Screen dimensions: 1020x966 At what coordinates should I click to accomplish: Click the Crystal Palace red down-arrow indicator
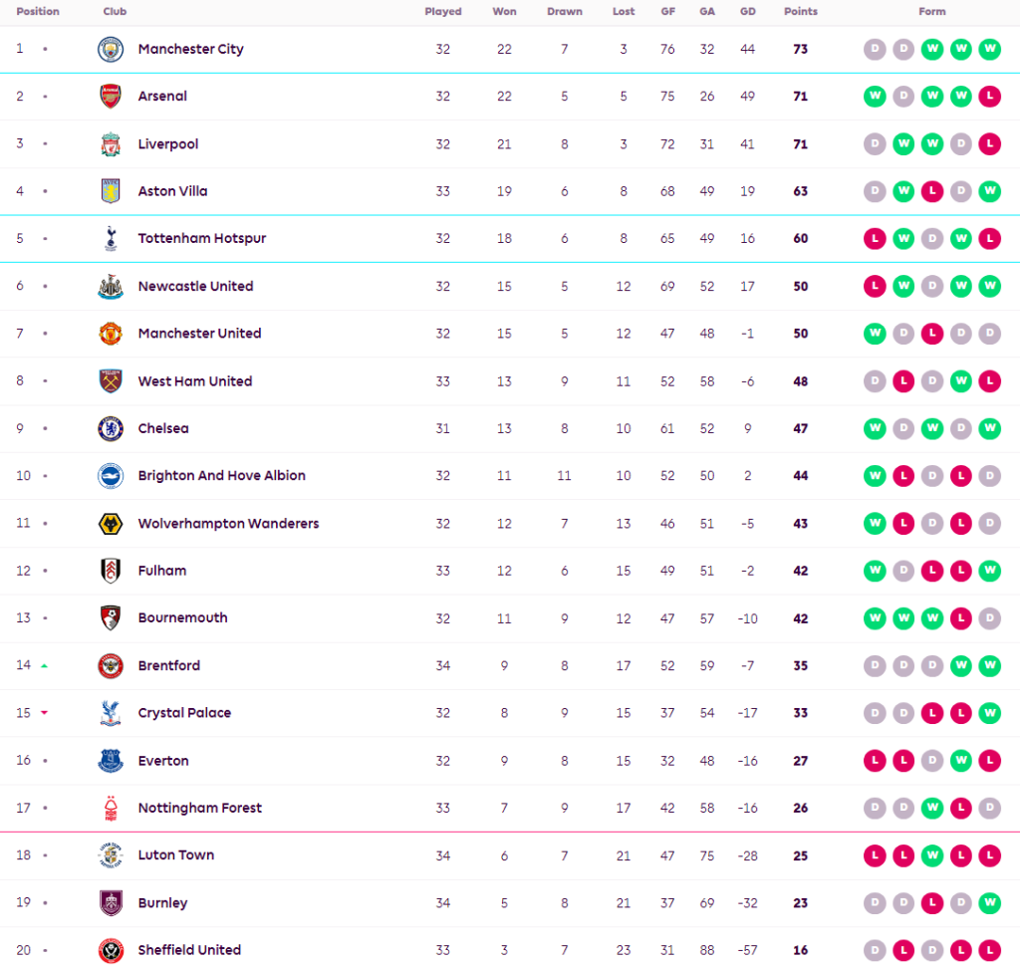[45, 713]
